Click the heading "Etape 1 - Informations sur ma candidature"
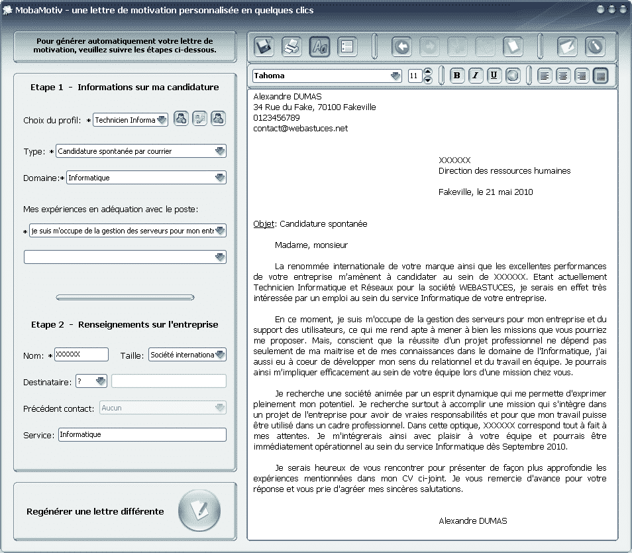This screenshot has height=553, width=632. (125, 87)
